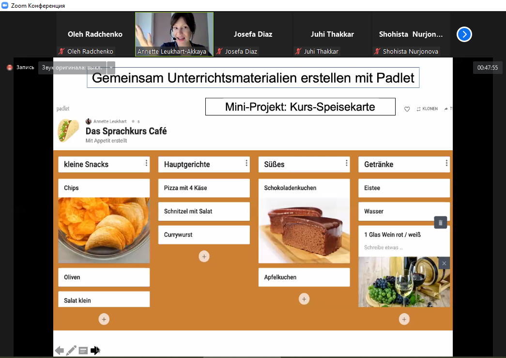The width and height of the screenshot is (506, 358).
Task: Toggle the original sound setting
Action: (x=72, y=68)
